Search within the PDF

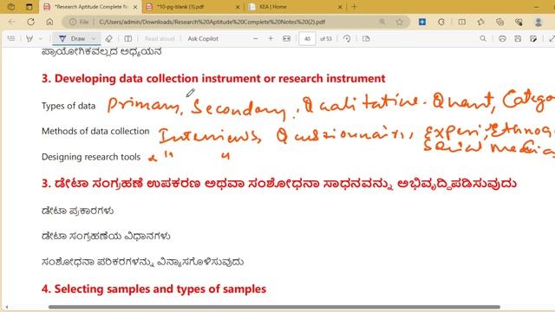tap(483, 38)
